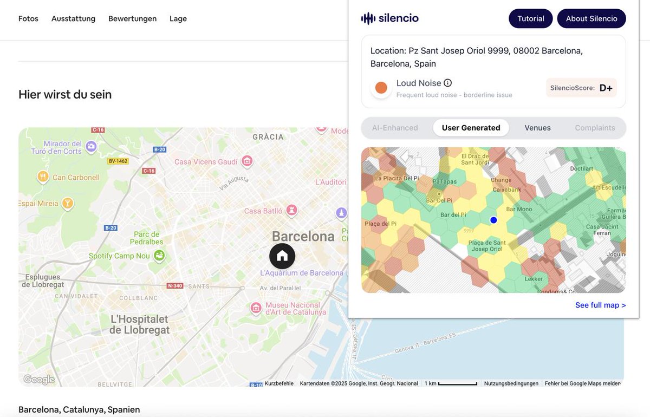
Task: Click the Museu Nacional d'Art map pin
Action: [256, 308]
